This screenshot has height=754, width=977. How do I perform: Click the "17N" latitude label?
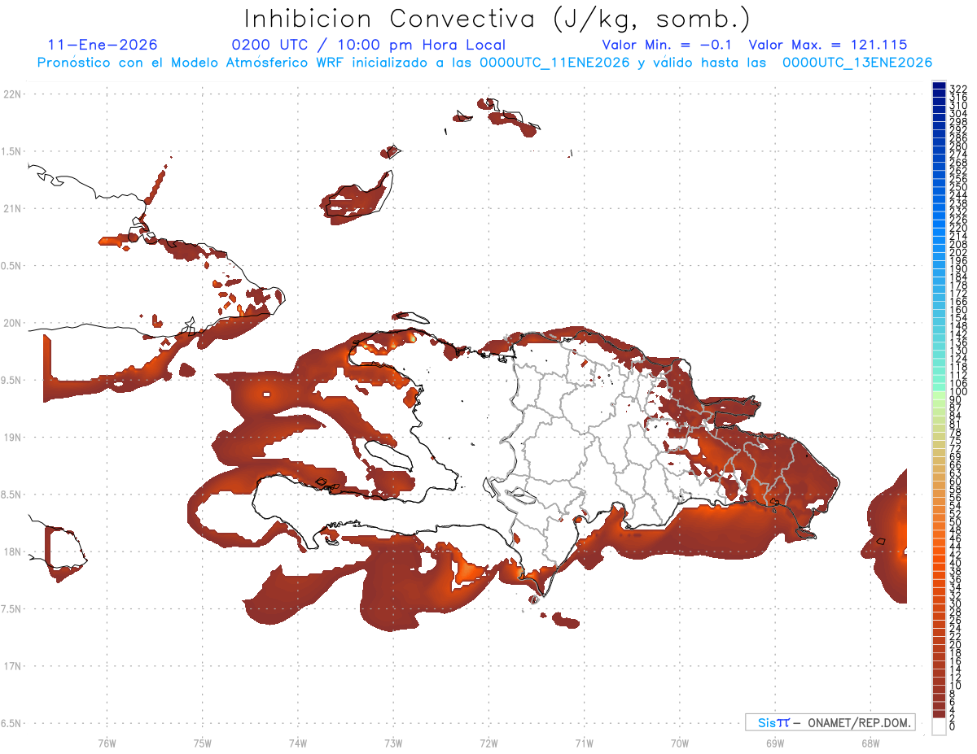(x=13, y=666)
